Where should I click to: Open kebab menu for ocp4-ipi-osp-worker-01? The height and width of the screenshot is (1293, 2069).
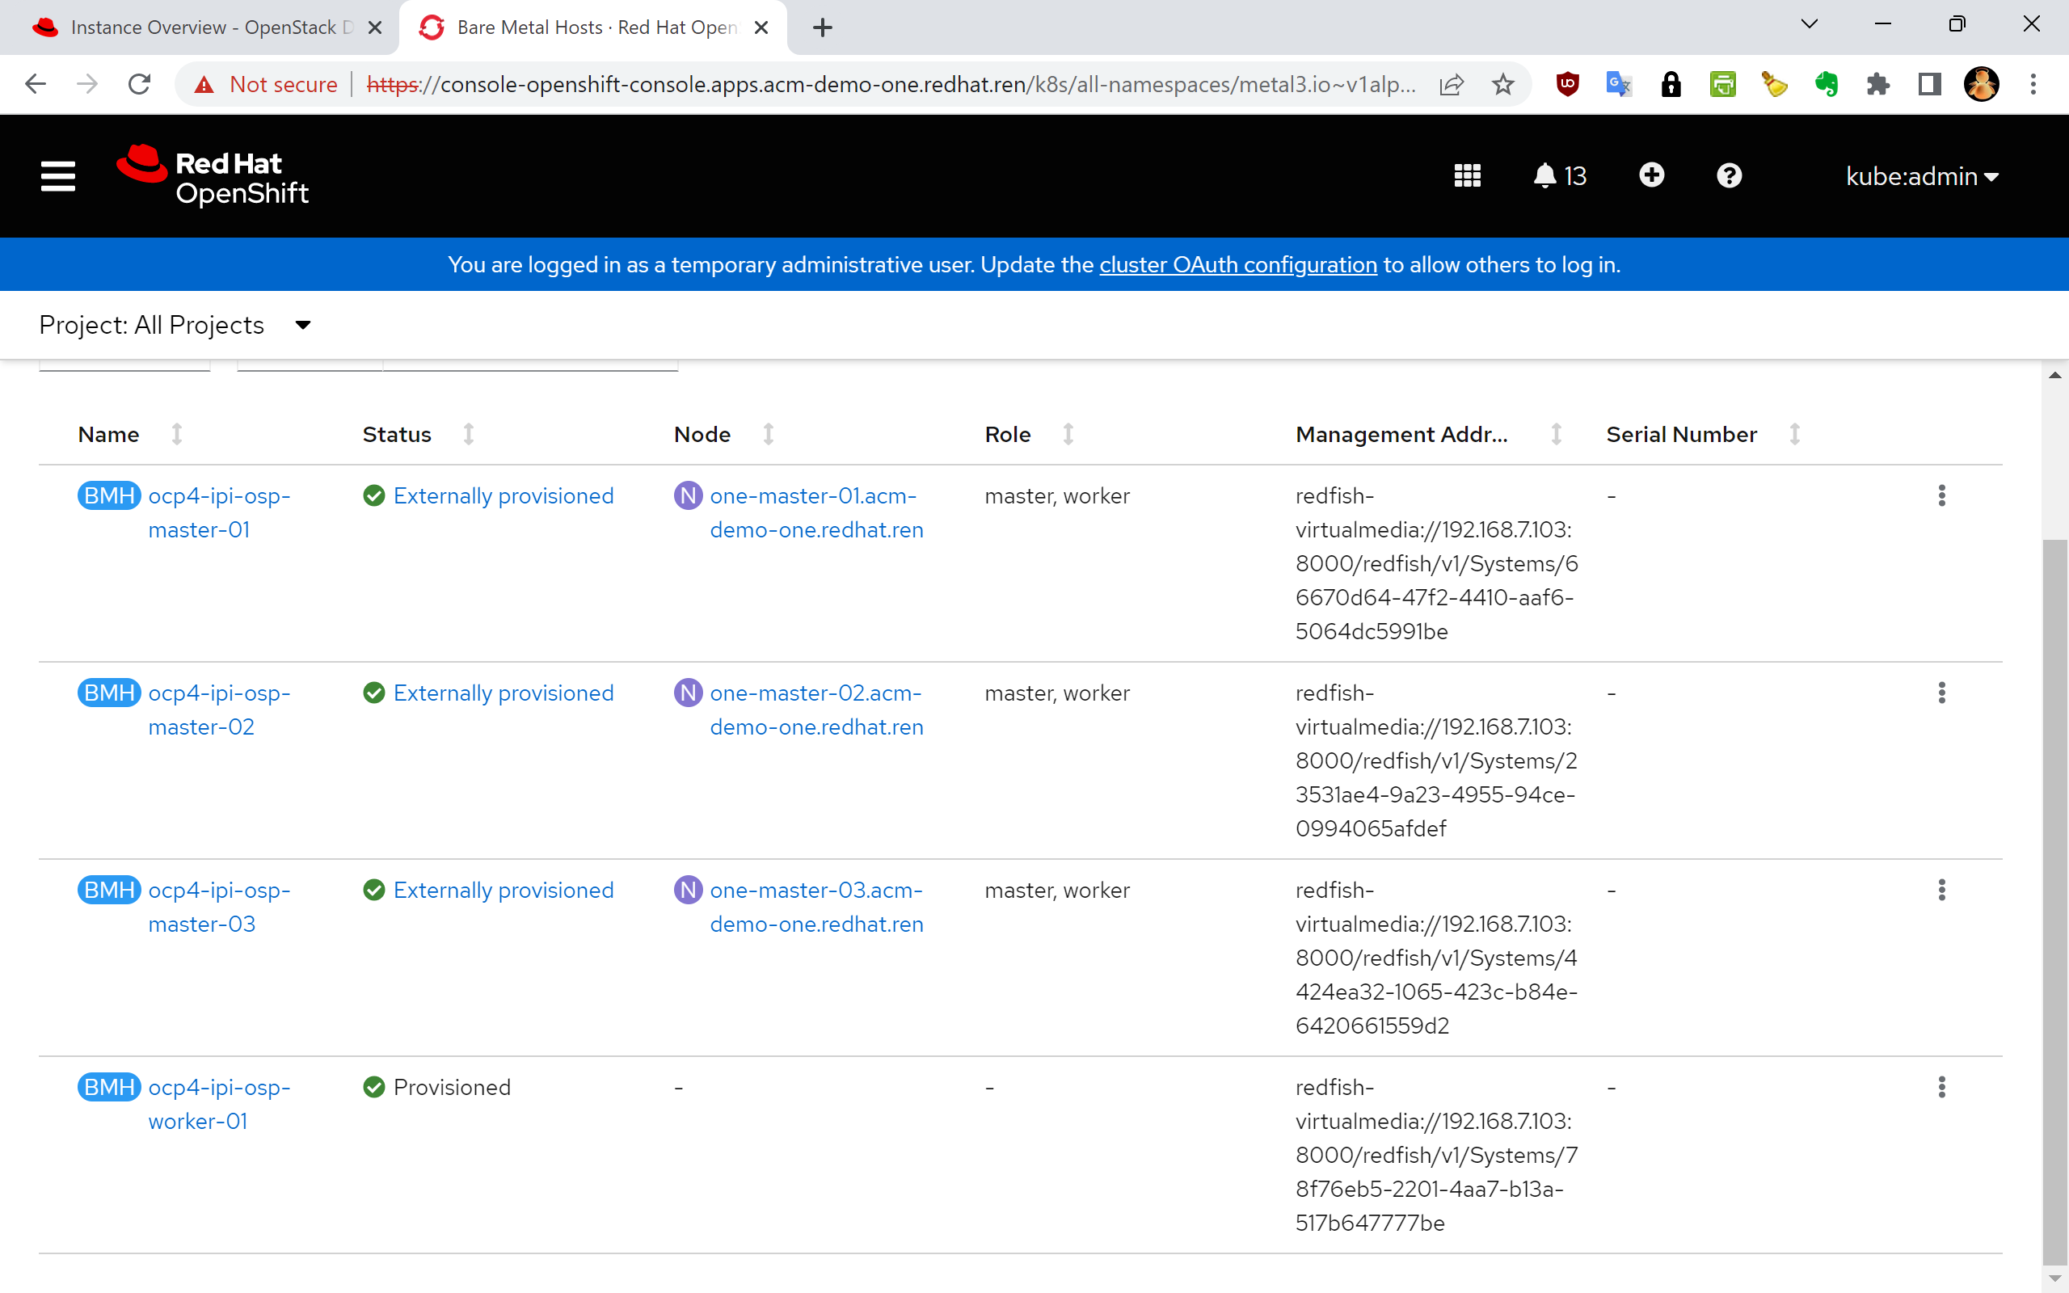[1941, 1087]
